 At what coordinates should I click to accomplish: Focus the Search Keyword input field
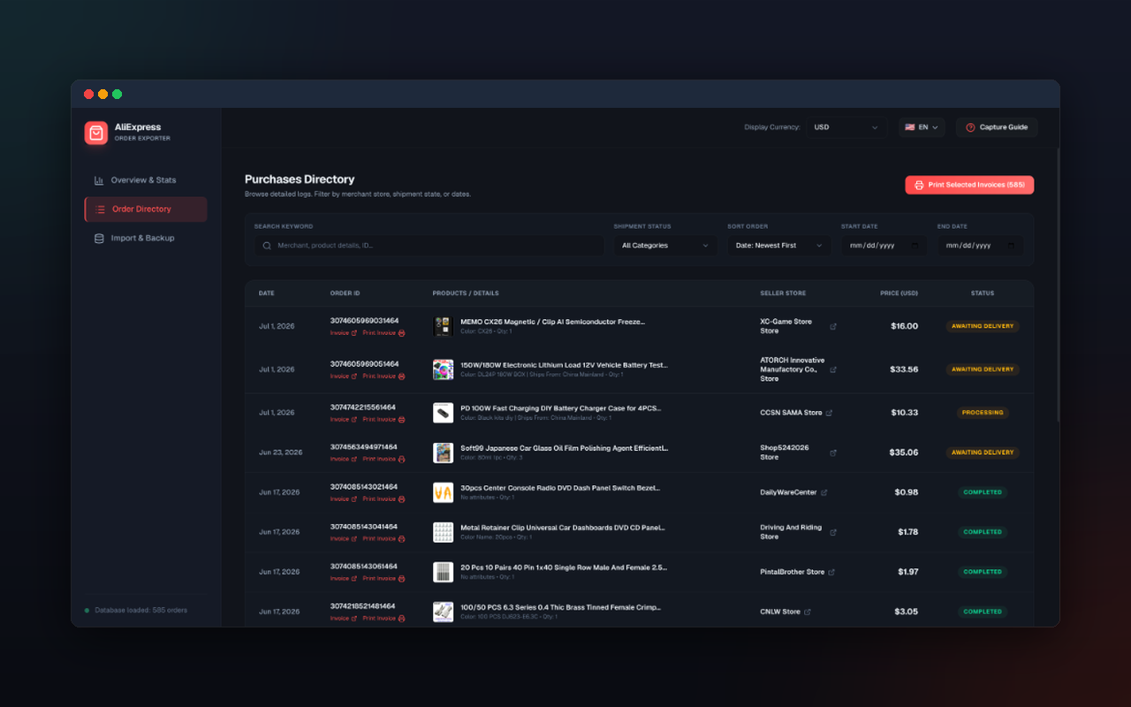(x=429, y=246)
